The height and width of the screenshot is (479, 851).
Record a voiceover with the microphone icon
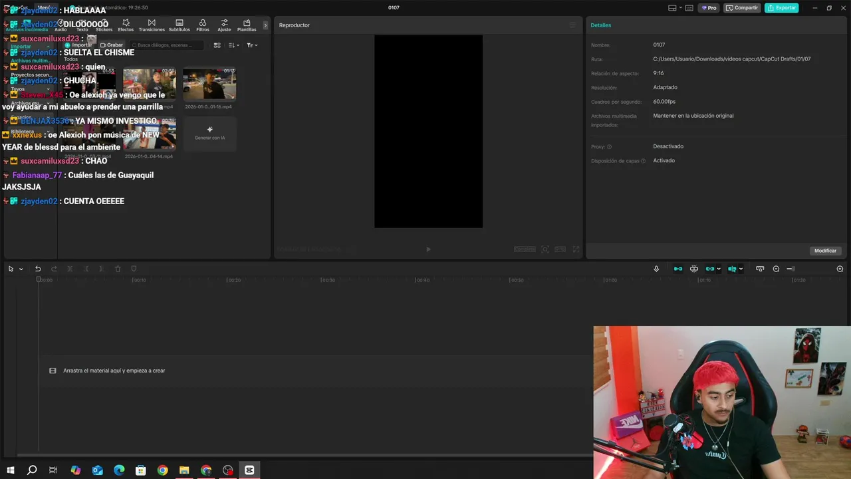pos(656,269)
